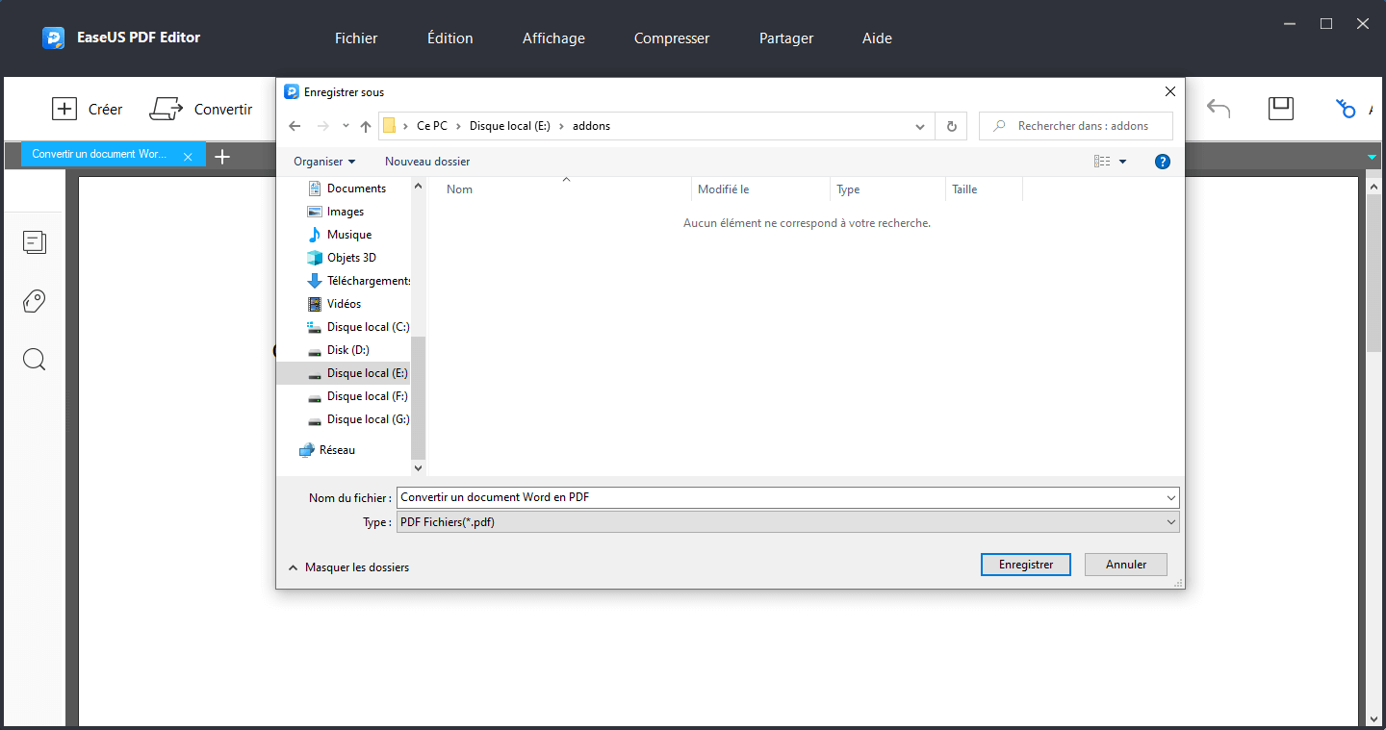Click the blue key activation icon

click(x=1344, y=109)
